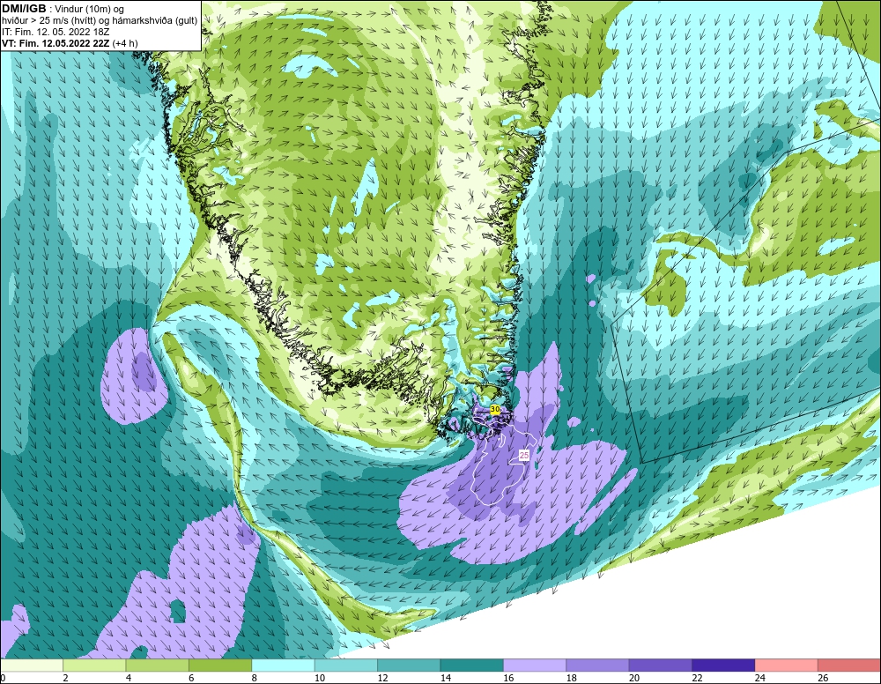
Task: Click the legend scale value 14
Action: [445, 678]
